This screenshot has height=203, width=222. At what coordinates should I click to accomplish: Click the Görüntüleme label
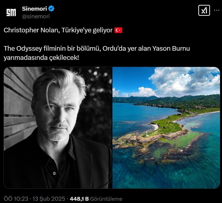(x=106, y=199)
